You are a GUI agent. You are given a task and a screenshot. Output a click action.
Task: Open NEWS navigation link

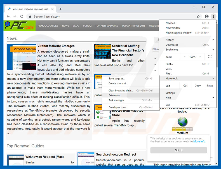65,26
